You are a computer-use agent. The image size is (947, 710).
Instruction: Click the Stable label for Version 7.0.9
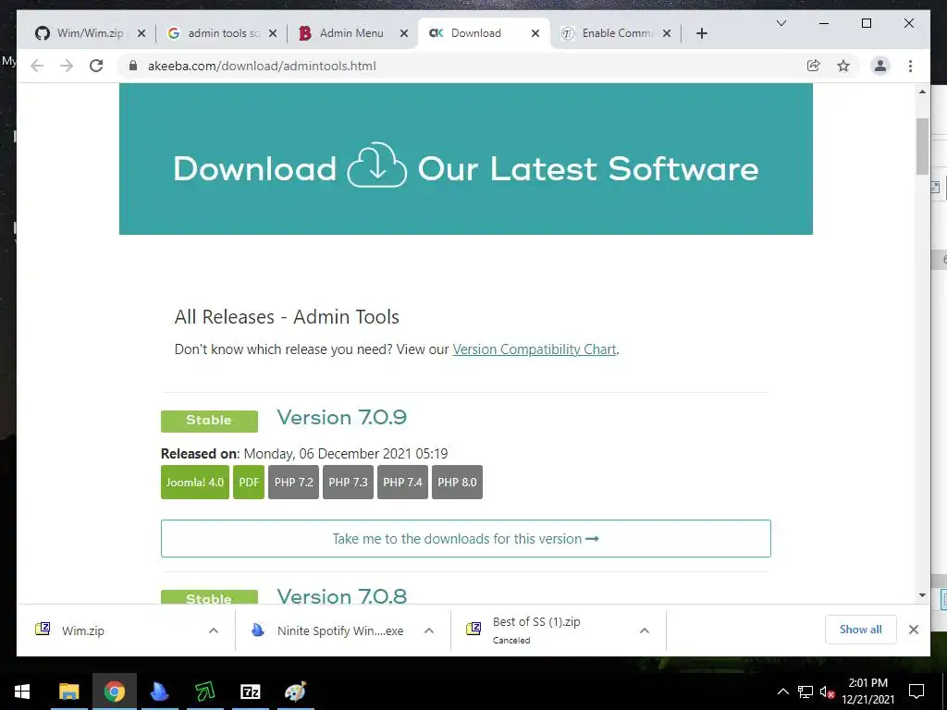pyautogui.click(x=209, y=421)
